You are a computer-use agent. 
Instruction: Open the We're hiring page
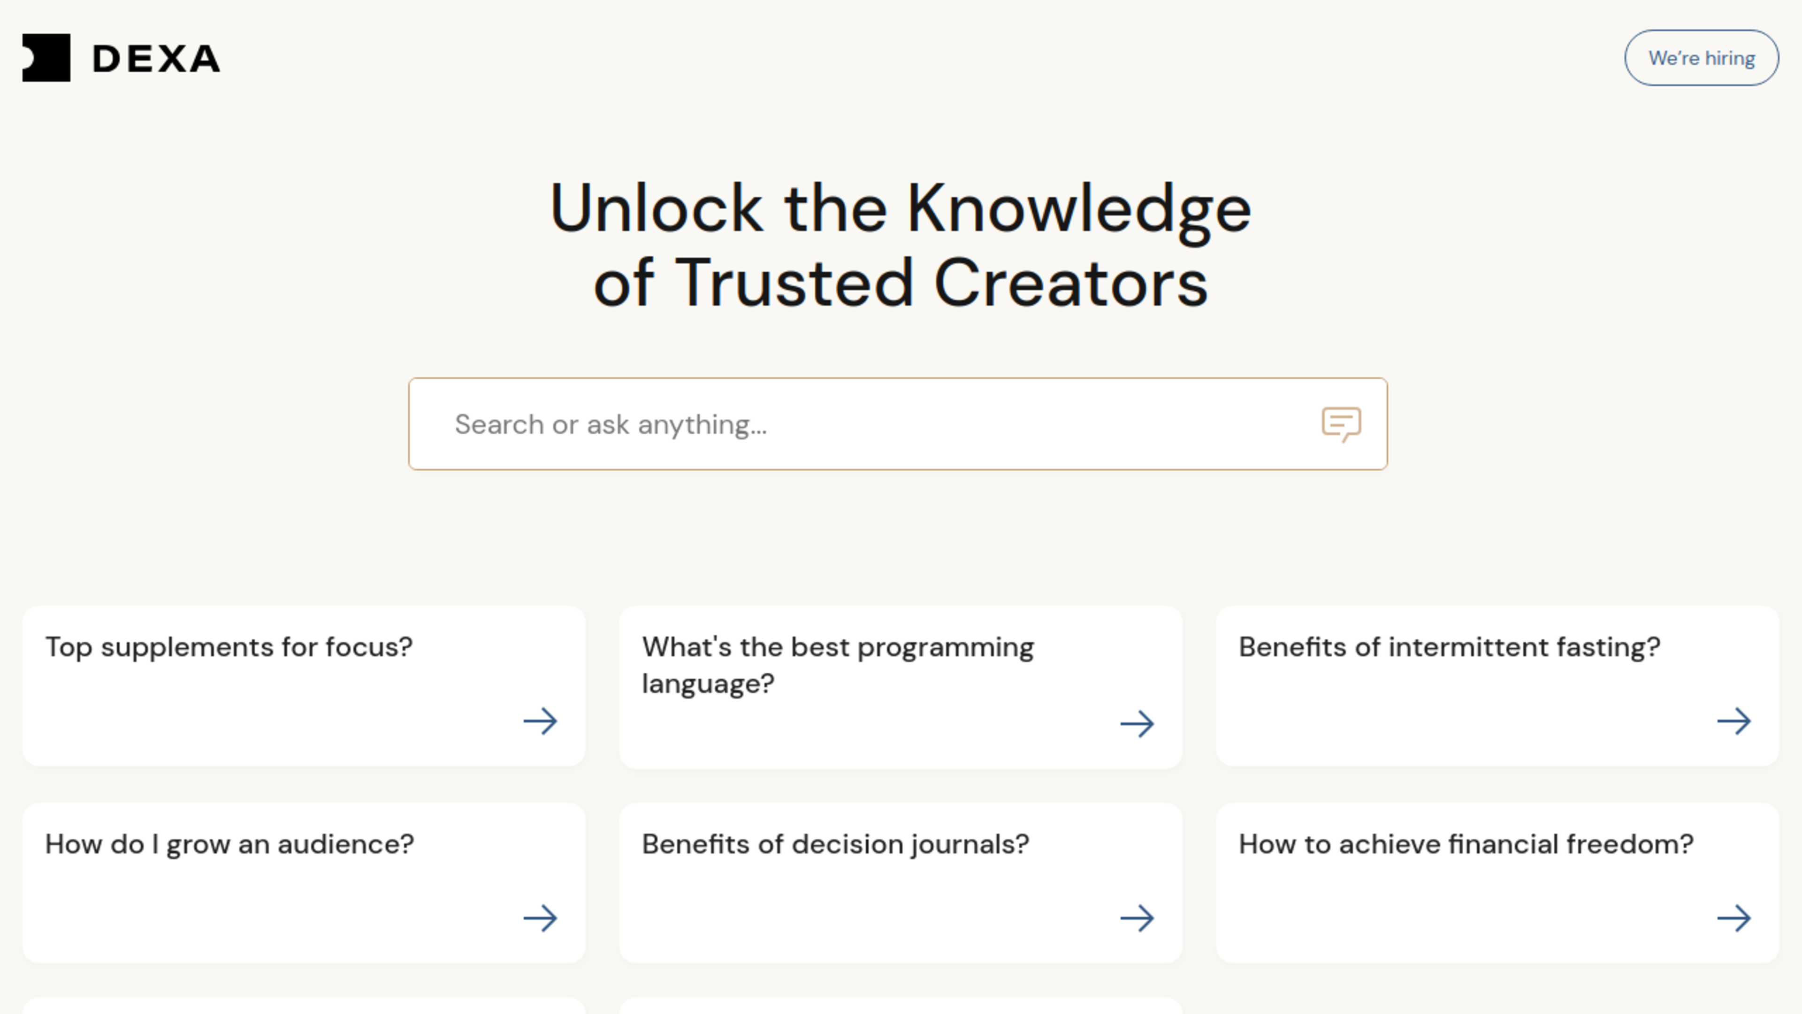coord(1701,57)
